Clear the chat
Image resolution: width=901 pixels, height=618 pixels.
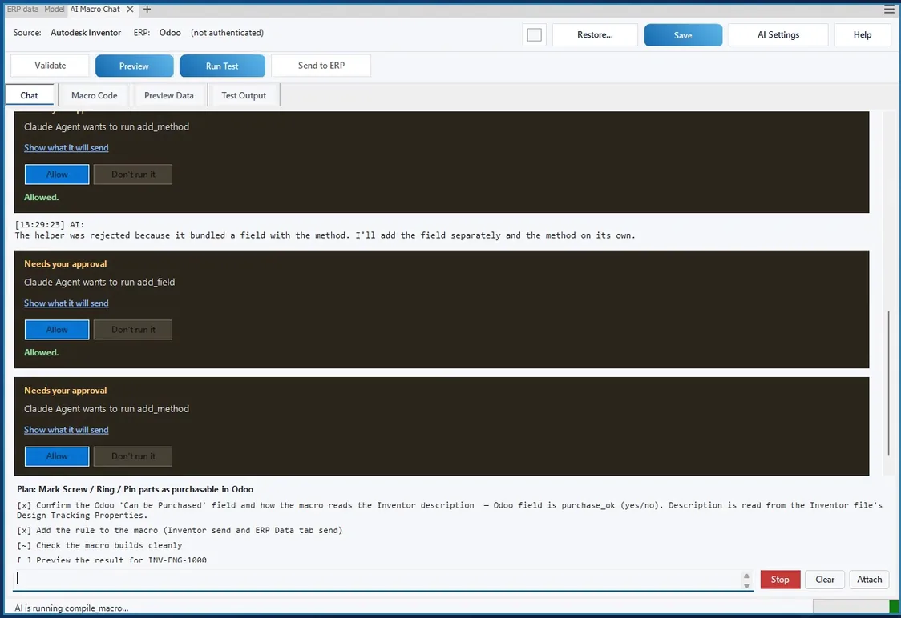tap(825, 579)
